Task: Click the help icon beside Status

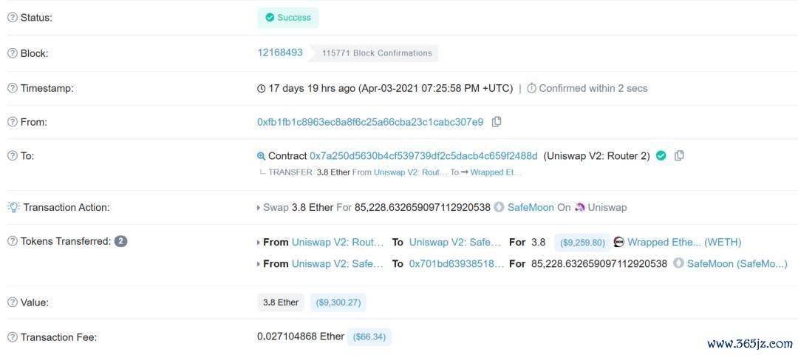Action: tap(13, 17)
